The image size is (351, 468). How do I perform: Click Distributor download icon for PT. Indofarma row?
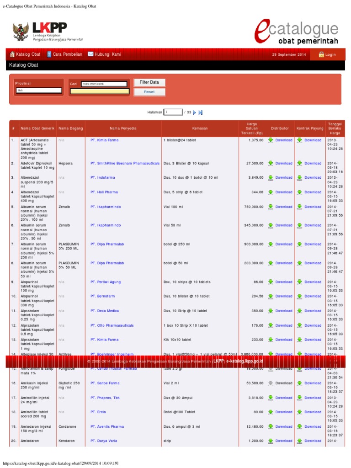271,178
